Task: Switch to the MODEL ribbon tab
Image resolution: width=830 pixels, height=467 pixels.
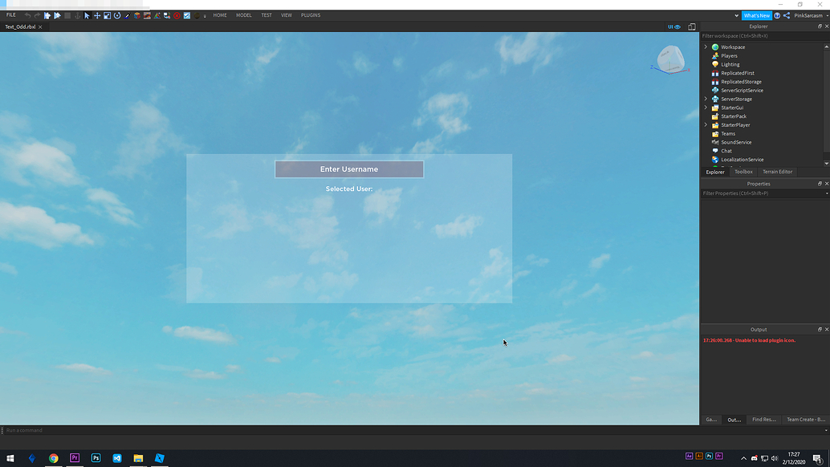Action: click(243, 14)
